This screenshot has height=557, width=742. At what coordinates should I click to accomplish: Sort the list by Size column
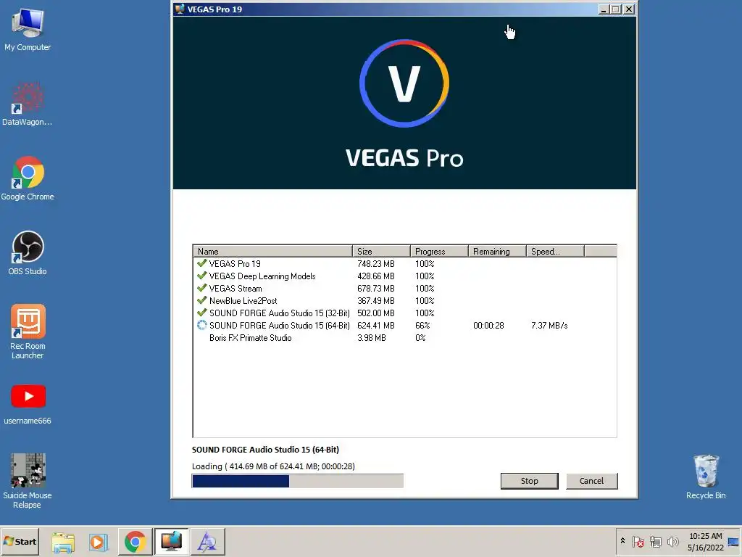(x=381, y=251)
